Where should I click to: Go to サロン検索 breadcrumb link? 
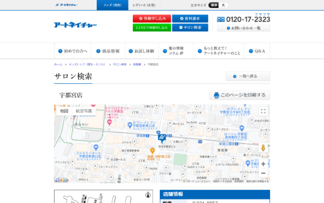(120, 65)
